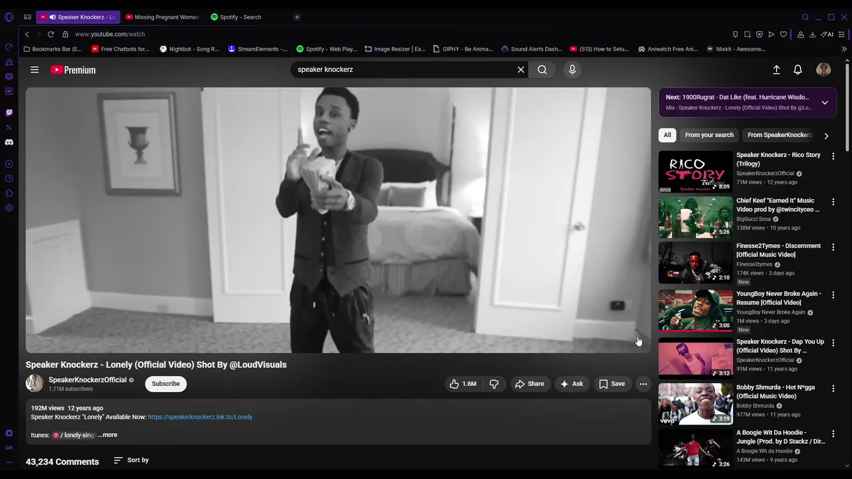The image size is (852, 479).
Task: Open the Ask AI button
Action: tap(572, 384)
